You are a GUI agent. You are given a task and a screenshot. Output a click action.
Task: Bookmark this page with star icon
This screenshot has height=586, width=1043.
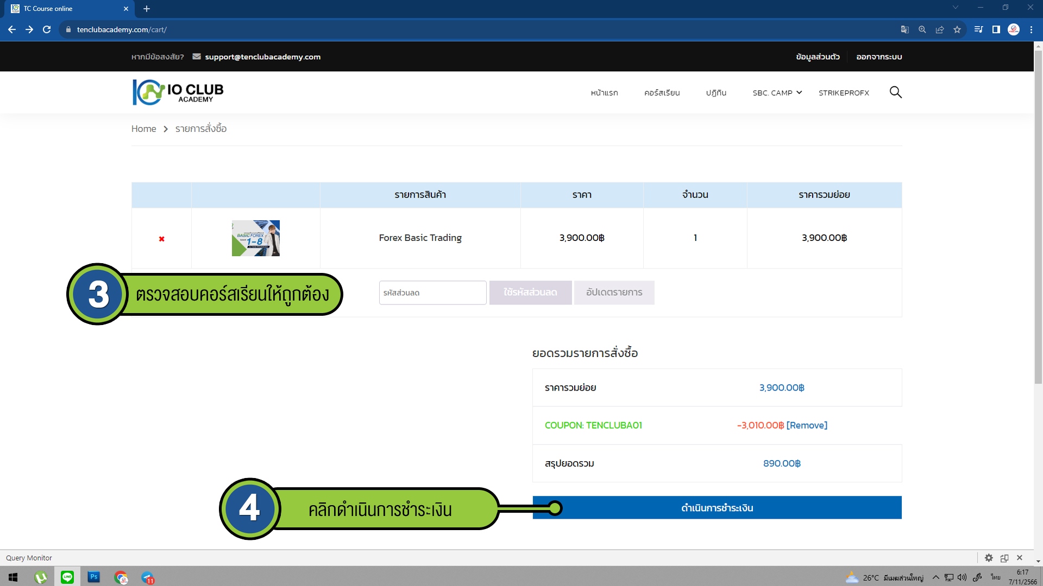coord(957,30)
